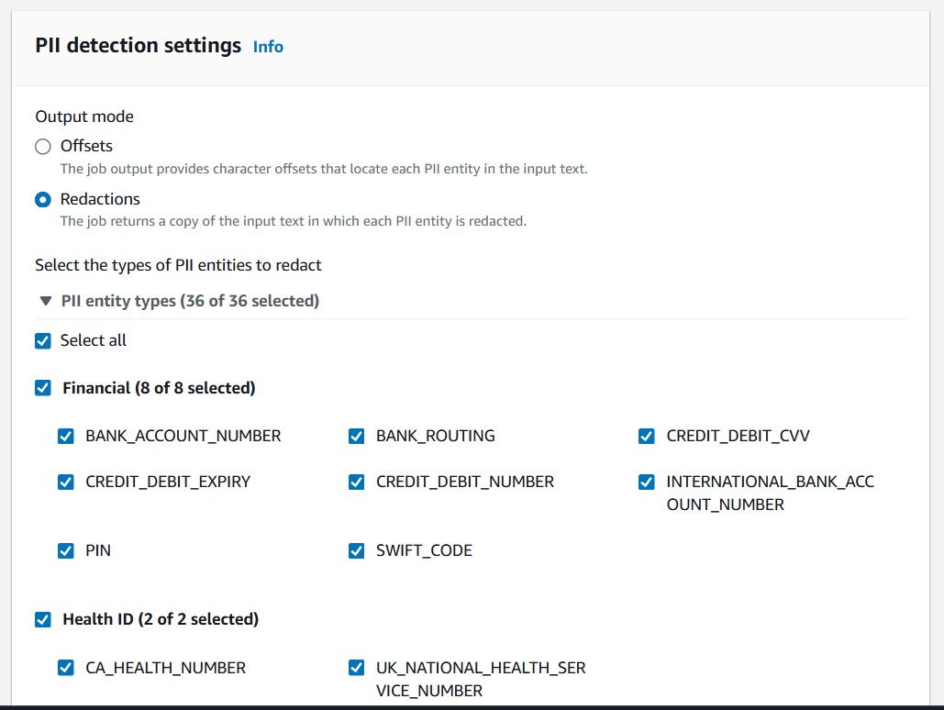This screenshot has height=710, width=944.
Task: Open the PII detection settings Info link
Action: coord(268,47)
